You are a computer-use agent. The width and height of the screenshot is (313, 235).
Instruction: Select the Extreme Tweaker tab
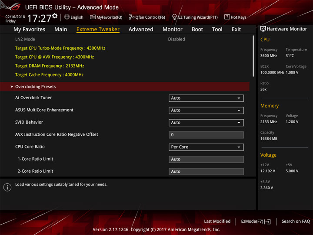(x=98, y=30)
